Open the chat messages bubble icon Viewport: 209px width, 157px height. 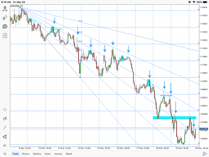tap(5, 26)
